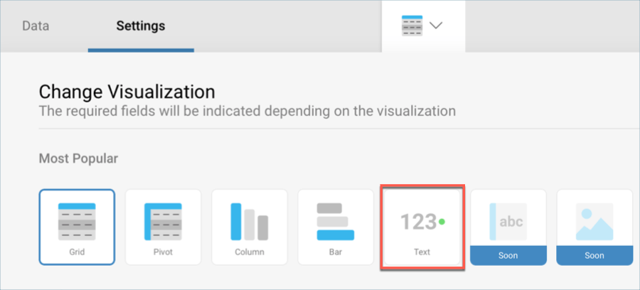
Task: Choose the 123 Text gauge icon
Action: (x=422, y=222)
